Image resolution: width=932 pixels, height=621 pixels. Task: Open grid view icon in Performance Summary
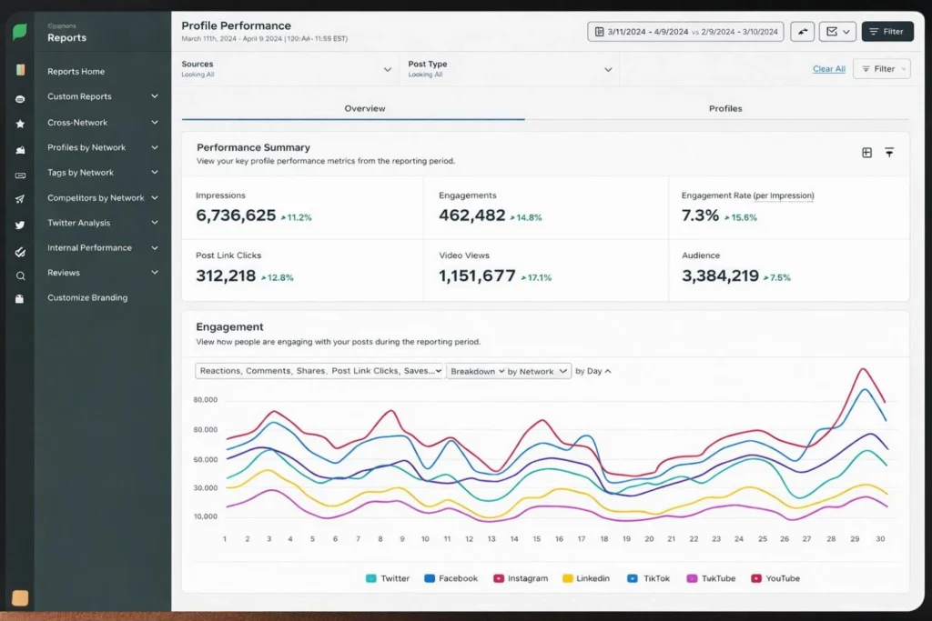pyautogui.click(x=866, y=153)
